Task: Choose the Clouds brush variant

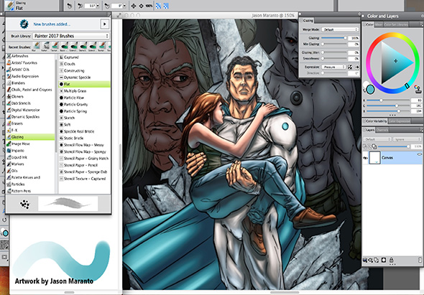Action: tap(84, 64)
